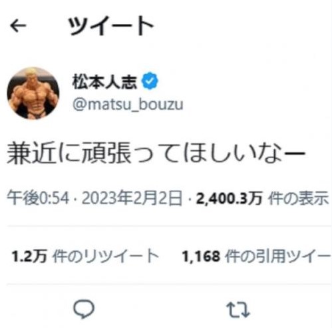Viewport: 332px width, 328px height.
Task: Click the word 兼近 in the tweet
Action: click(x=31, y=153)
